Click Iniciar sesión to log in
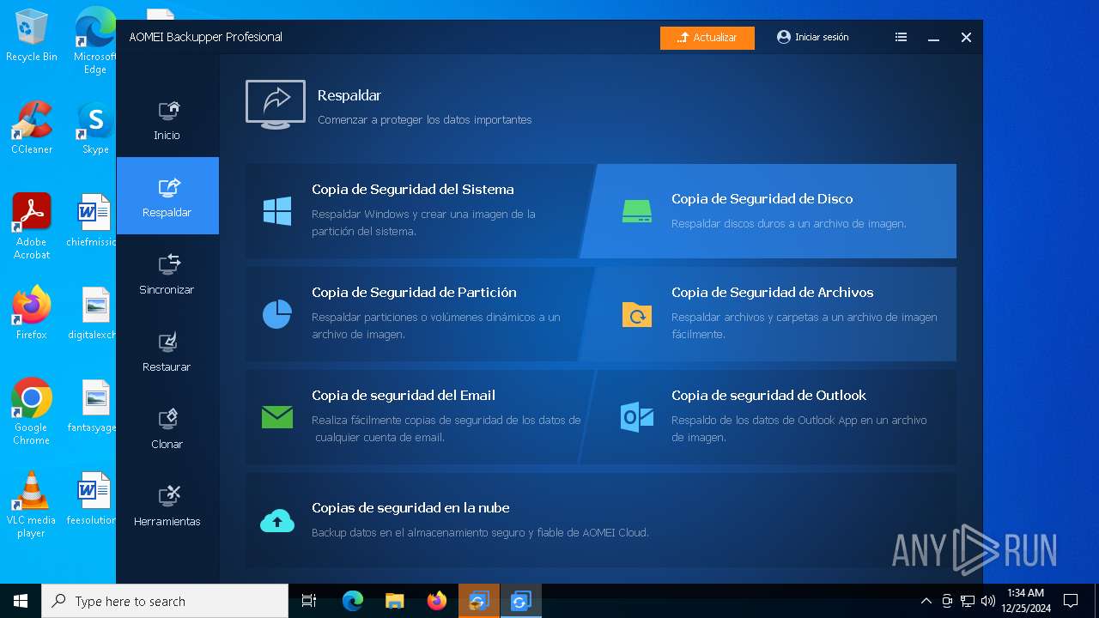 812,37
